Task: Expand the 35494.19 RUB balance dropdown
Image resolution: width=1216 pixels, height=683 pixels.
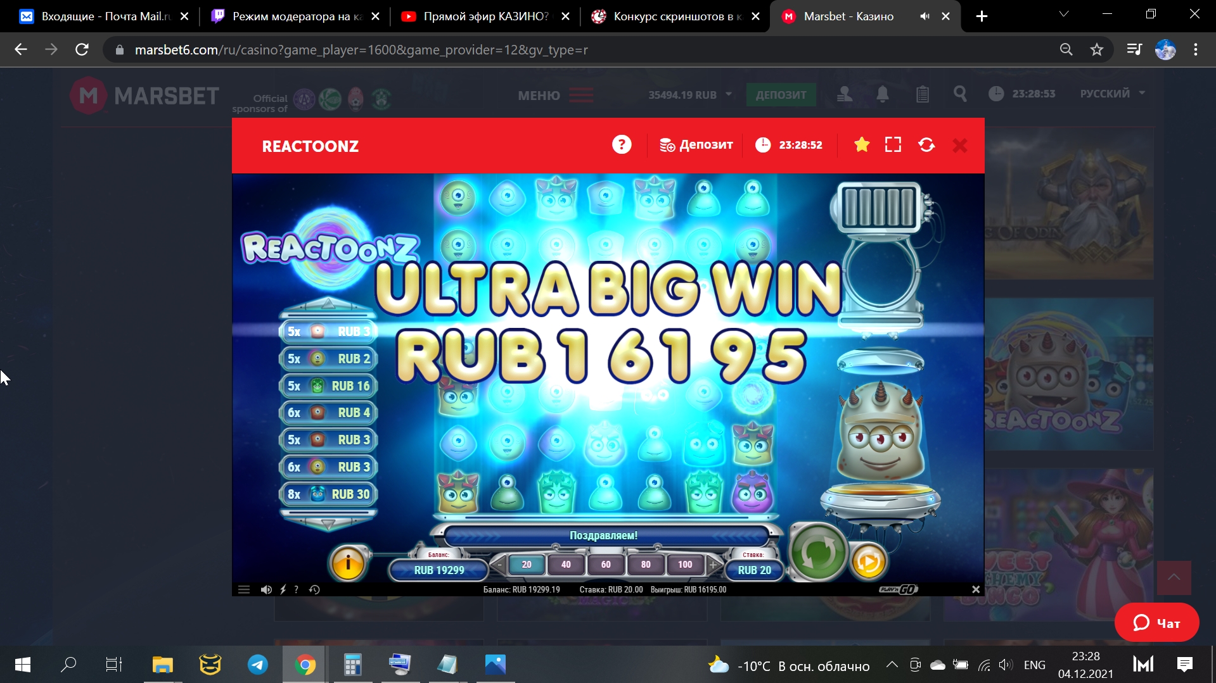Action: [x=689, y=95]
